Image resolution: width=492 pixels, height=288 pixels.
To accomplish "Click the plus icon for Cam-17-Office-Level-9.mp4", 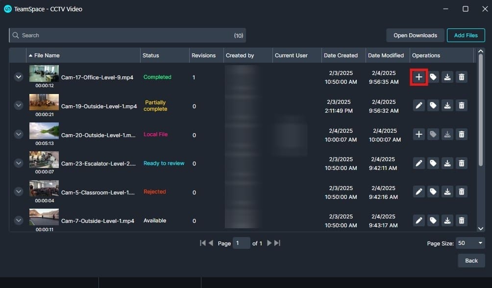I will [419, 77].
